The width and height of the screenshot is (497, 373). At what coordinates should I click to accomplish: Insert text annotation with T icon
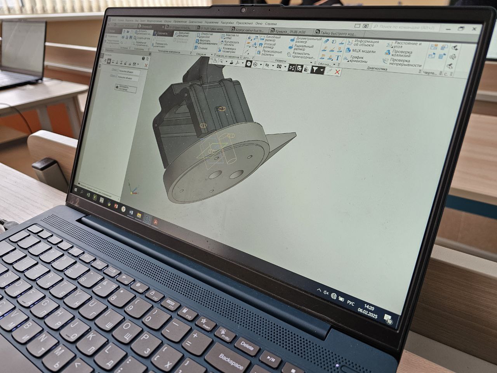(337, 58)
